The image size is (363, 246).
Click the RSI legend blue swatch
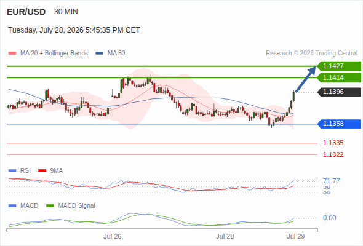12,171
